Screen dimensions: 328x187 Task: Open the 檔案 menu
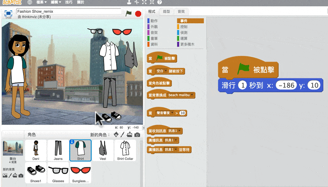point(41,2)
